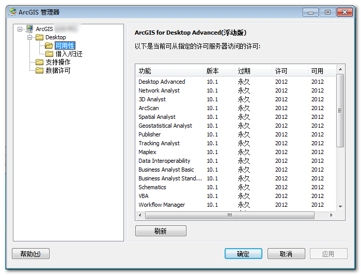Click the 永久 expiry of Publisher
Image resolution: width=361 pixels, height=275 pixels.
(244, 134)
